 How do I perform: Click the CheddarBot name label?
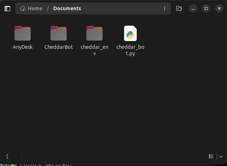coord(59,47)
